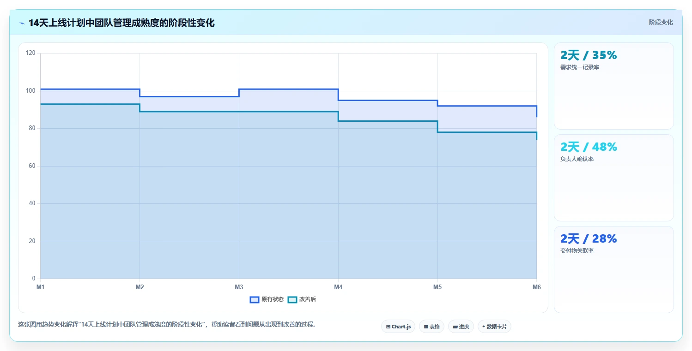The image size is (692, 351).
Task: Click the 改善后 line at M1
Action: [41, 104]
